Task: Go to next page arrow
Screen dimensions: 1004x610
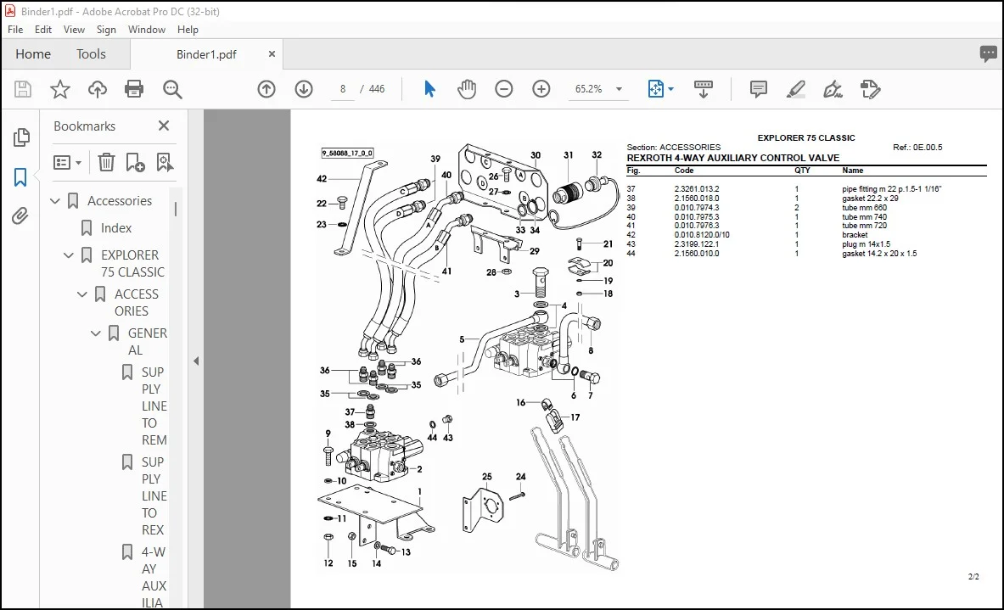Action: [x=304, y=89]
